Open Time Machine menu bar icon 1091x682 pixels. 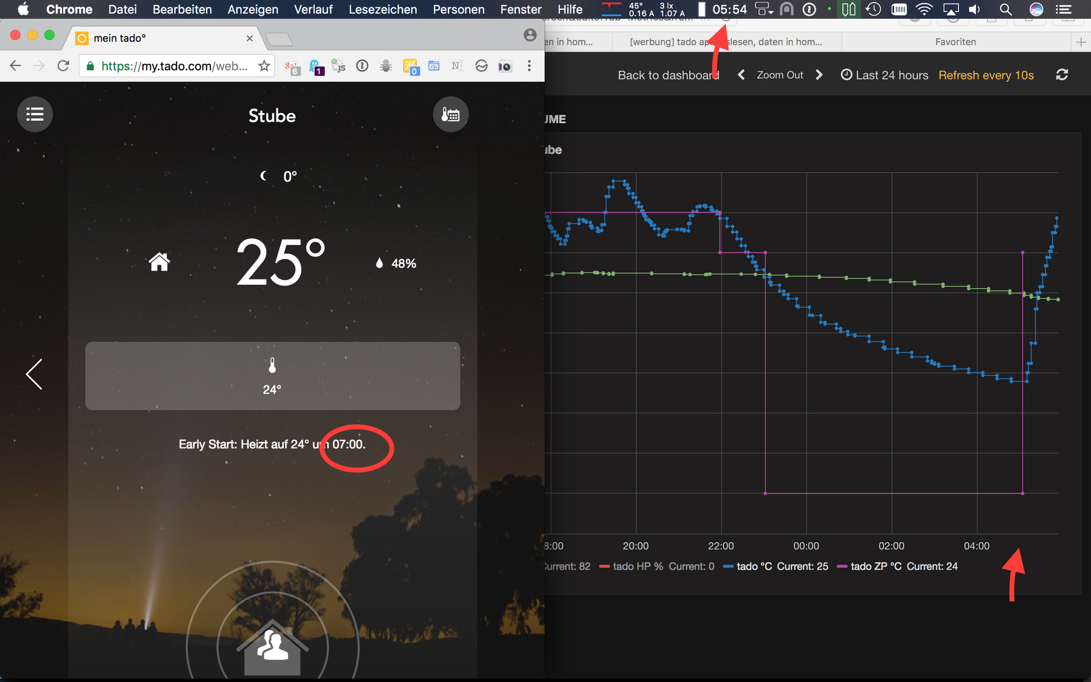pos(873,9)
